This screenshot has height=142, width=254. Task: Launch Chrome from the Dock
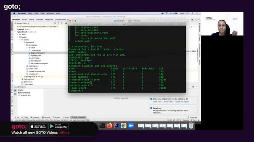click(x=123, y=125)
